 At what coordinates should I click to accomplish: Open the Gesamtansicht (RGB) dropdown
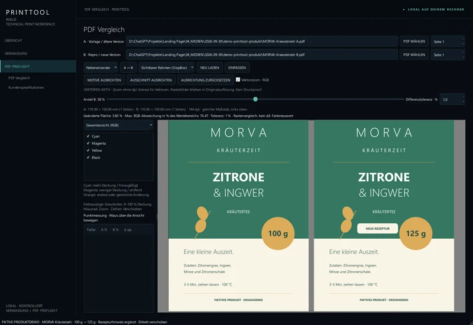(x=119, y=125)
